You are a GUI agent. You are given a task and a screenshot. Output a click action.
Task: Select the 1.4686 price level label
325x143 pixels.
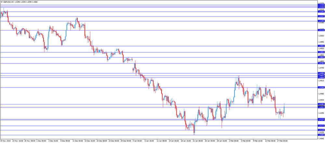coord(321,73)
